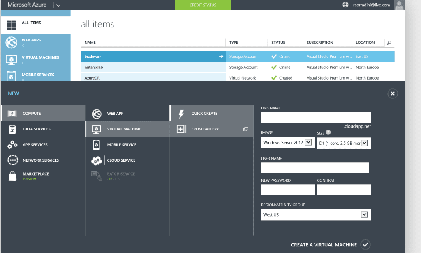
Task: Click the Mobile Services sidebar label
Action: click(38, 75)
